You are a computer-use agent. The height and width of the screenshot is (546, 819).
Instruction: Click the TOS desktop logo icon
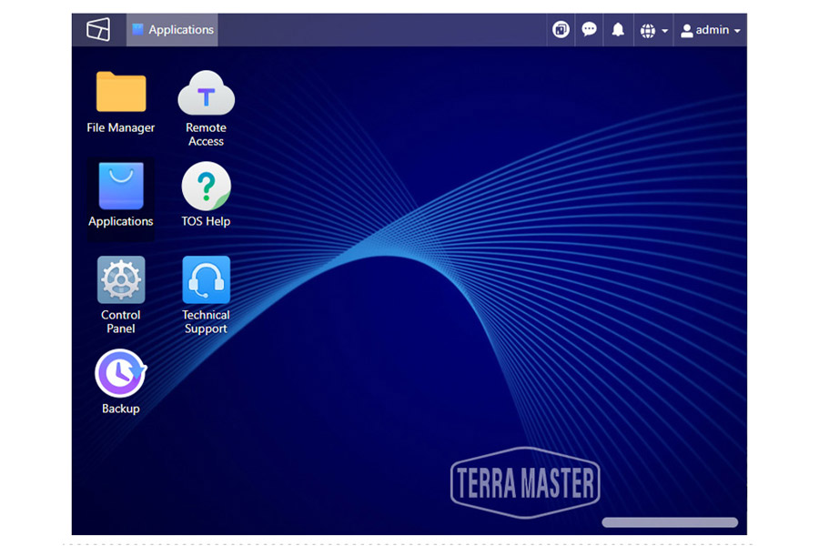coord(96,28)
